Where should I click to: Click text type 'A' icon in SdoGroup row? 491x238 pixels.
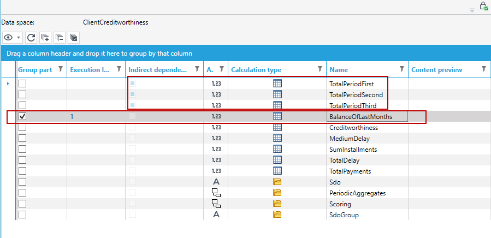tap(216, 215)
